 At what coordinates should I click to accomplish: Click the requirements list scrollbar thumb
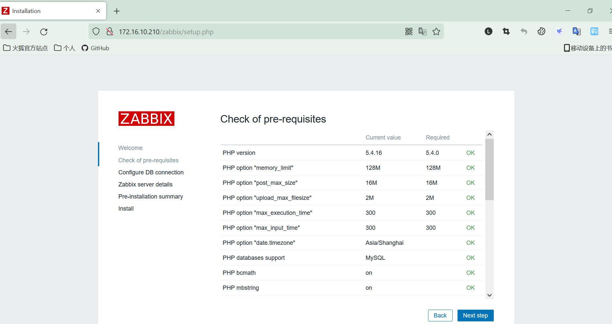489,169
